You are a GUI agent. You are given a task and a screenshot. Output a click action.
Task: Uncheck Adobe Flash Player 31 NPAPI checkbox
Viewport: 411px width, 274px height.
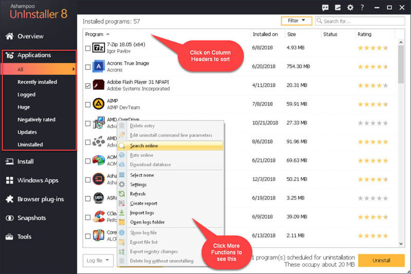tap(88, 86)
